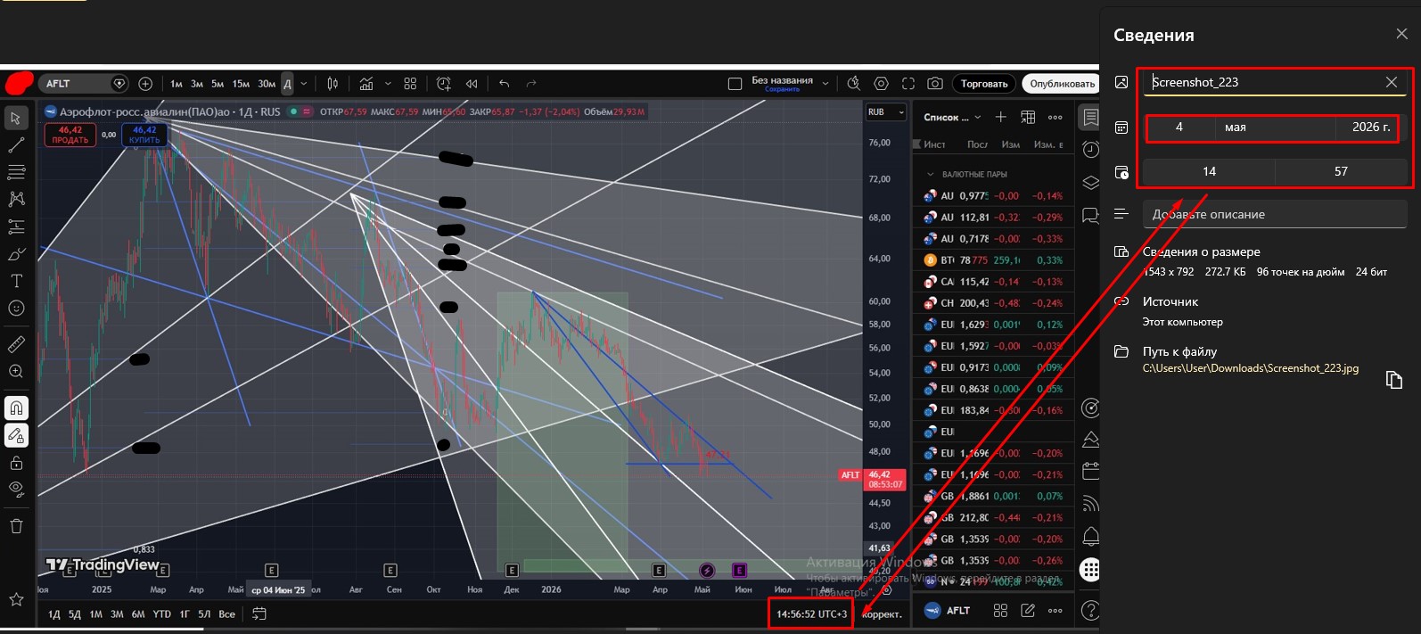1421x634 pixels.
Task: Switch to the 5м timeframe
Action: pyautogui.click(x=218, y=84)
